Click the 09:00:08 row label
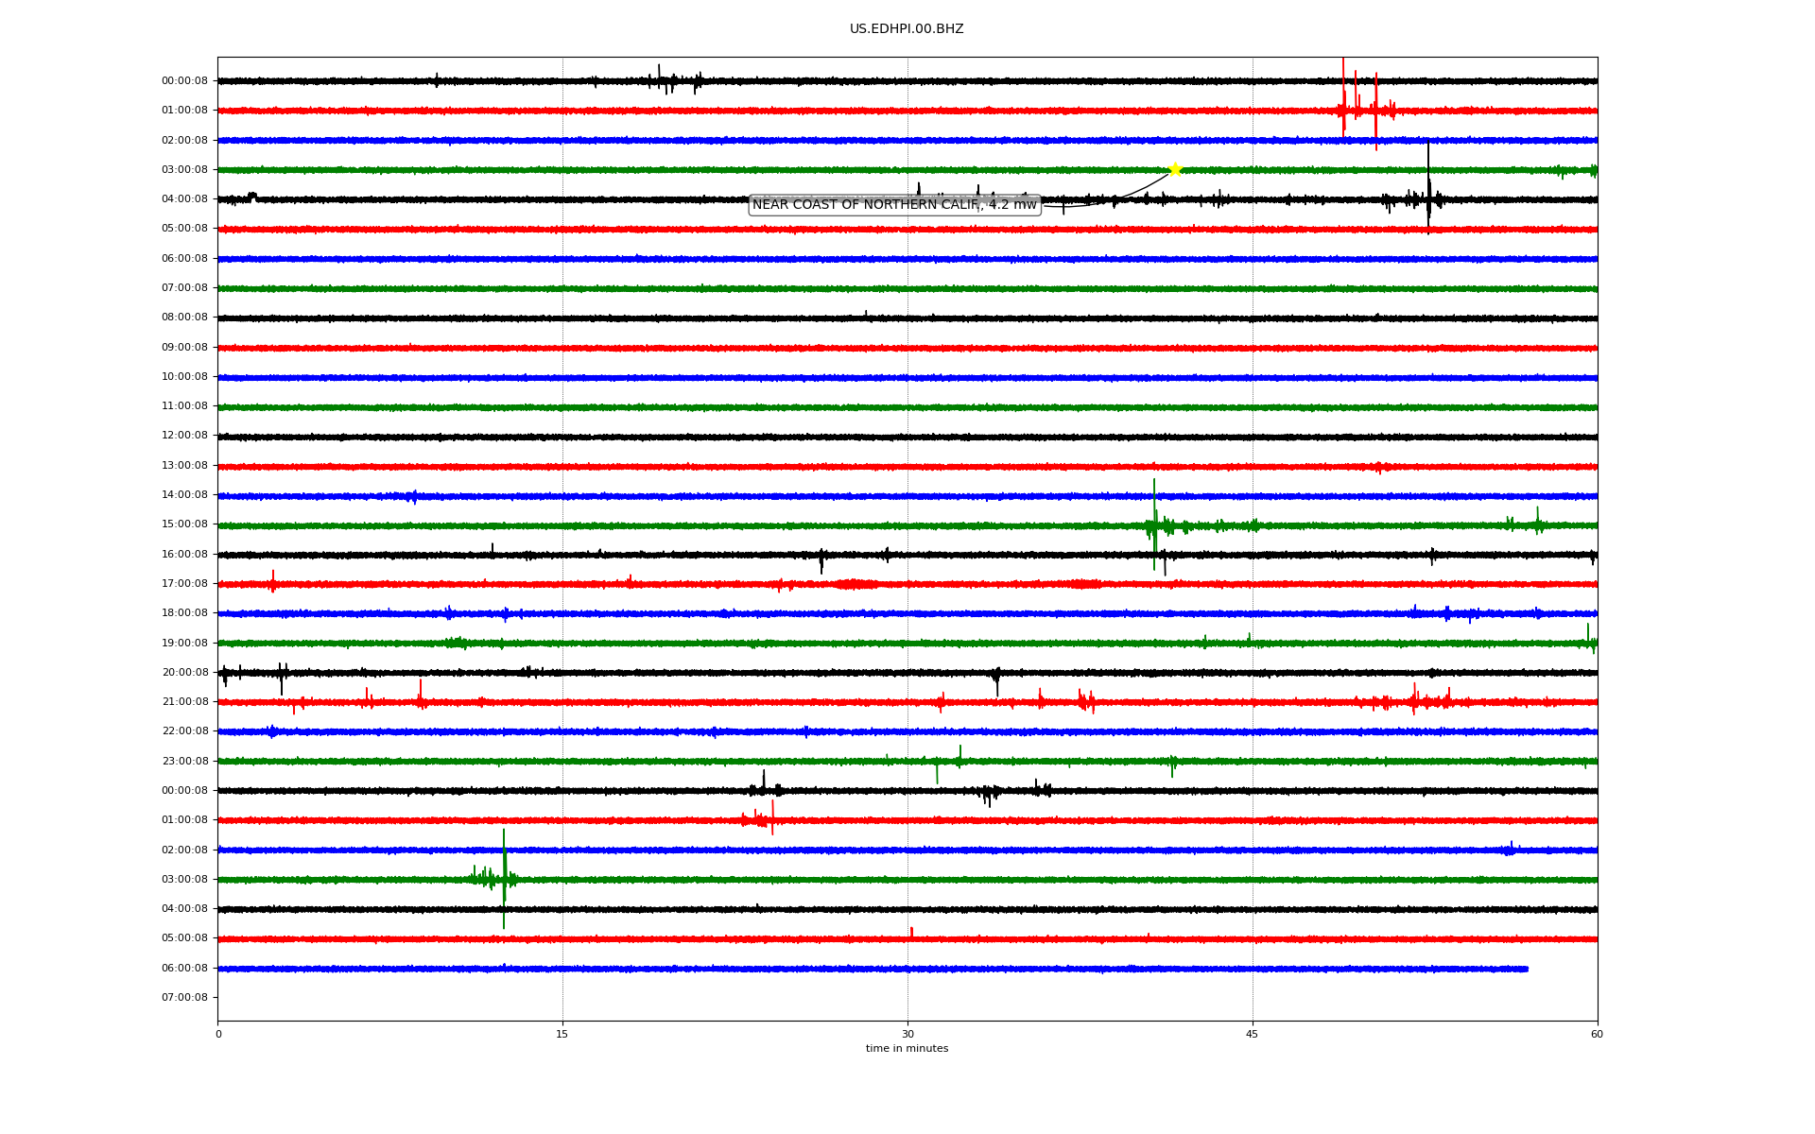1815x1134 pixels. (184, 348)
